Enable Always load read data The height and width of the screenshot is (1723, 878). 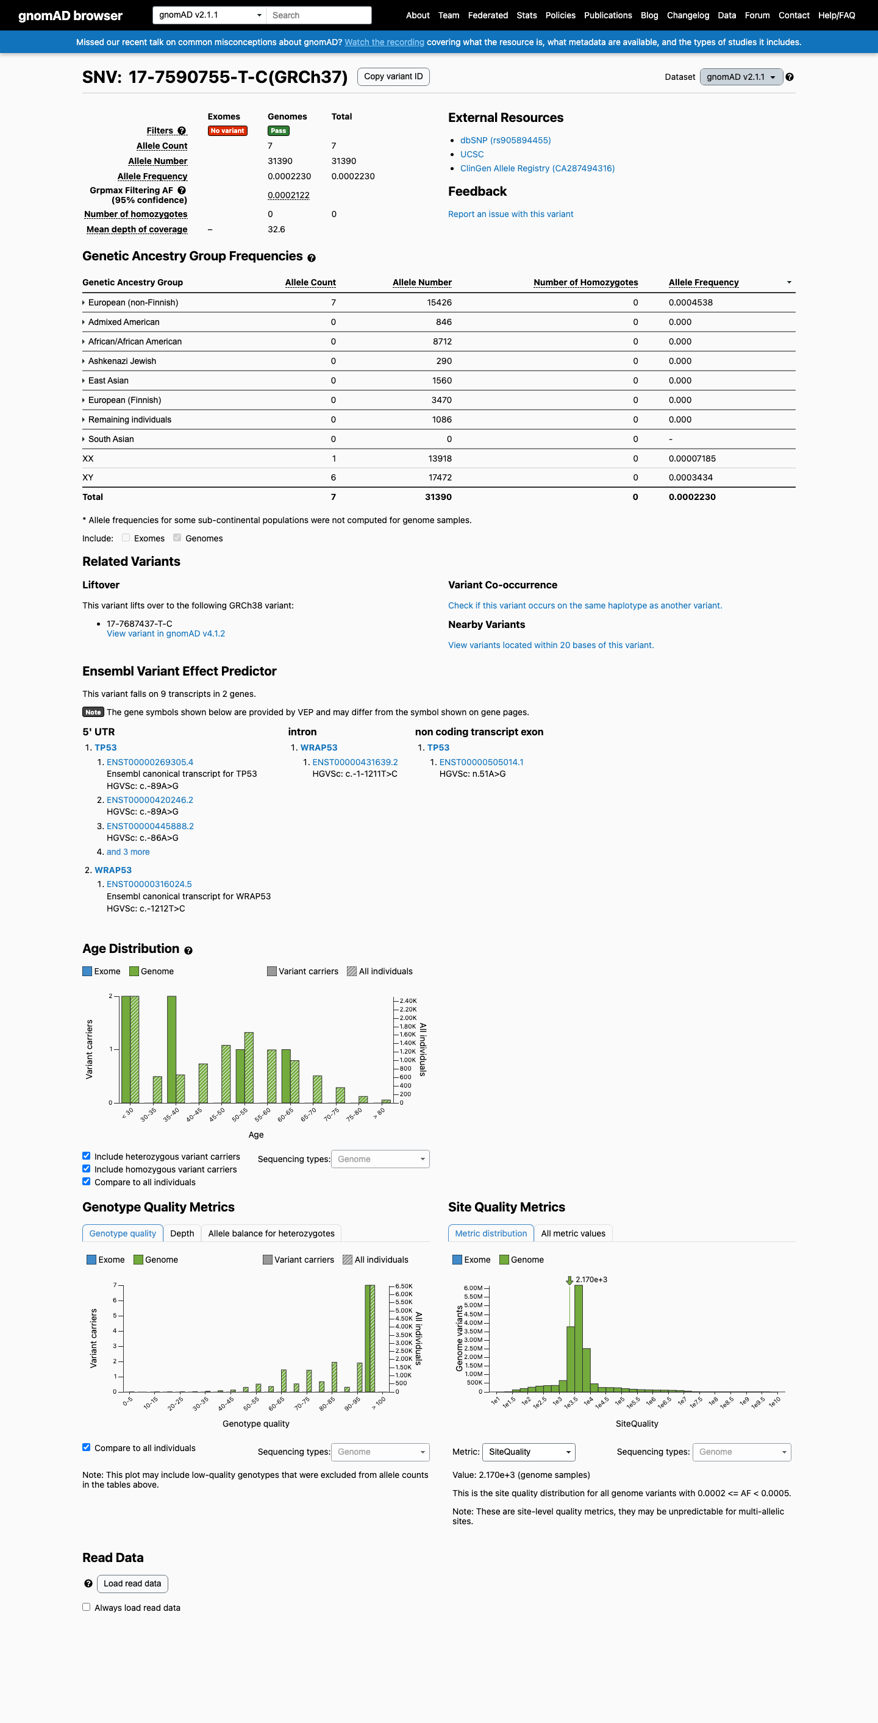[86, 1607]
